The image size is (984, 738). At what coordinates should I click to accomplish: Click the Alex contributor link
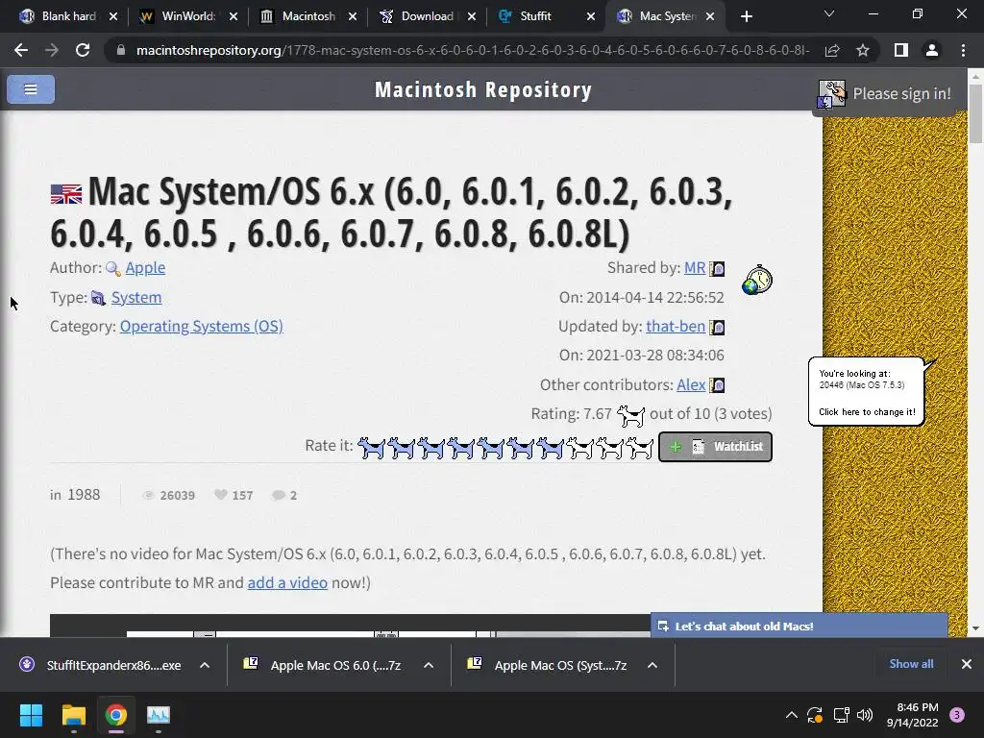(x=691, y=384)
